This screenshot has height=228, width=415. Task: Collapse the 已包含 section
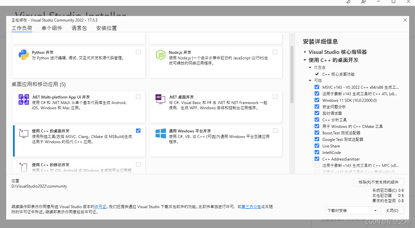pos(310,68)
